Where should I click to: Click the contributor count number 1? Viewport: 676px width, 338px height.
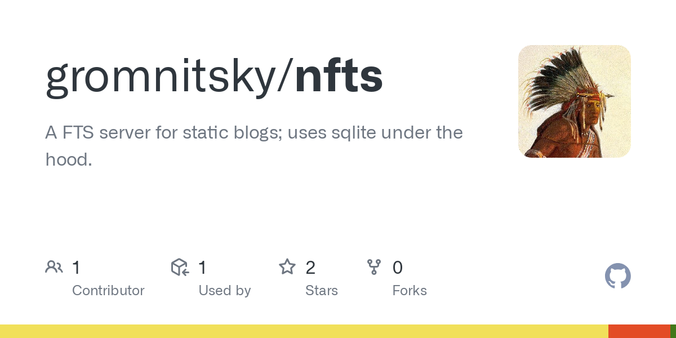pos(77,268)
